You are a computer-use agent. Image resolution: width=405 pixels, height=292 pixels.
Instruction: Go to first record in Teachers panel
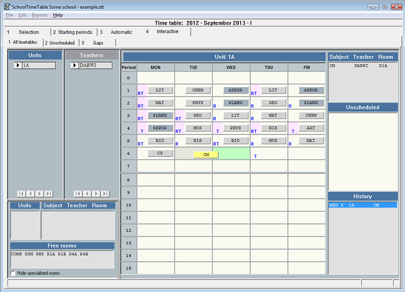coord(78,194)
